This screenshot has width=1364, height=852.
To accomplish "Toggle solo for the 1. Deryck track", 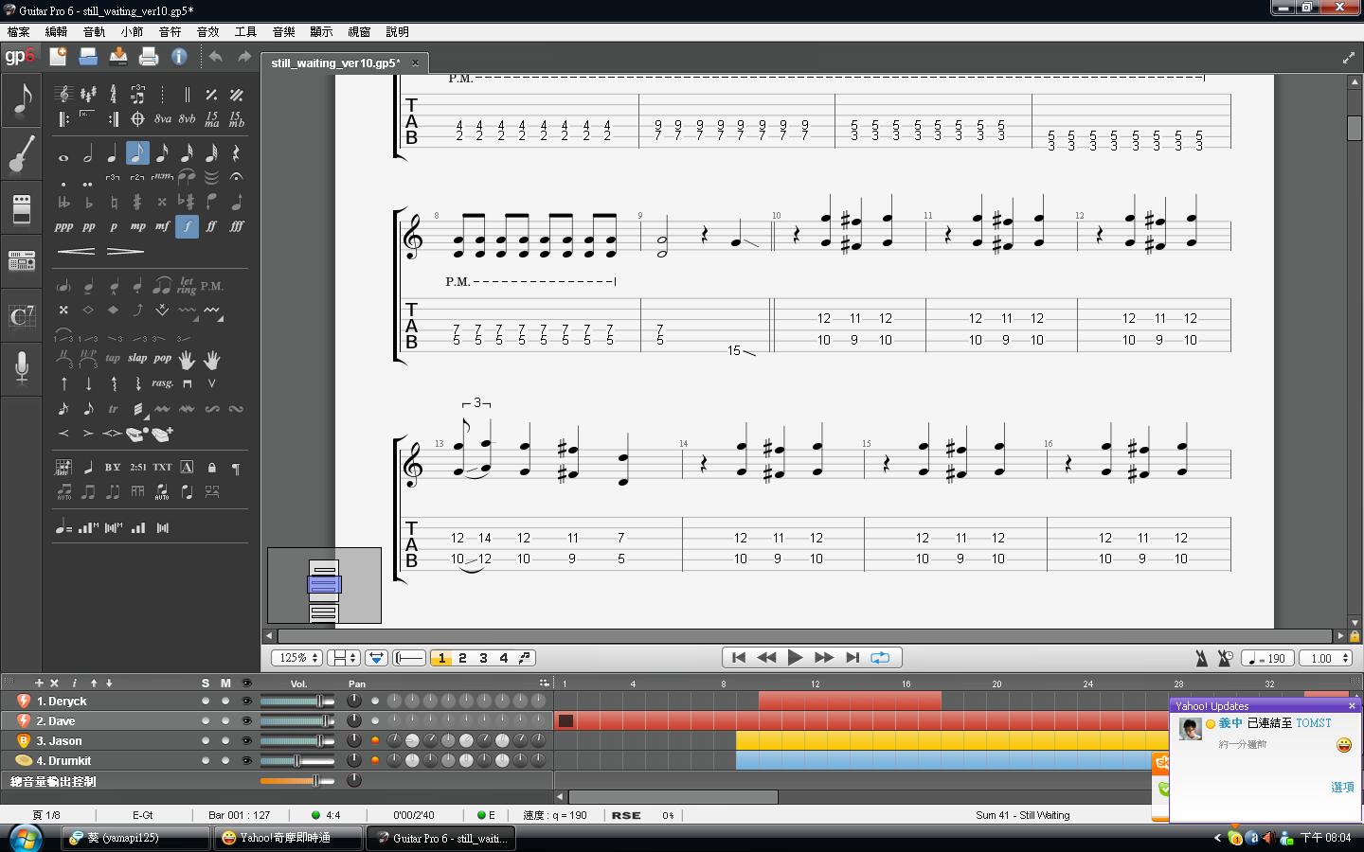I will click(x=206, y=701).
